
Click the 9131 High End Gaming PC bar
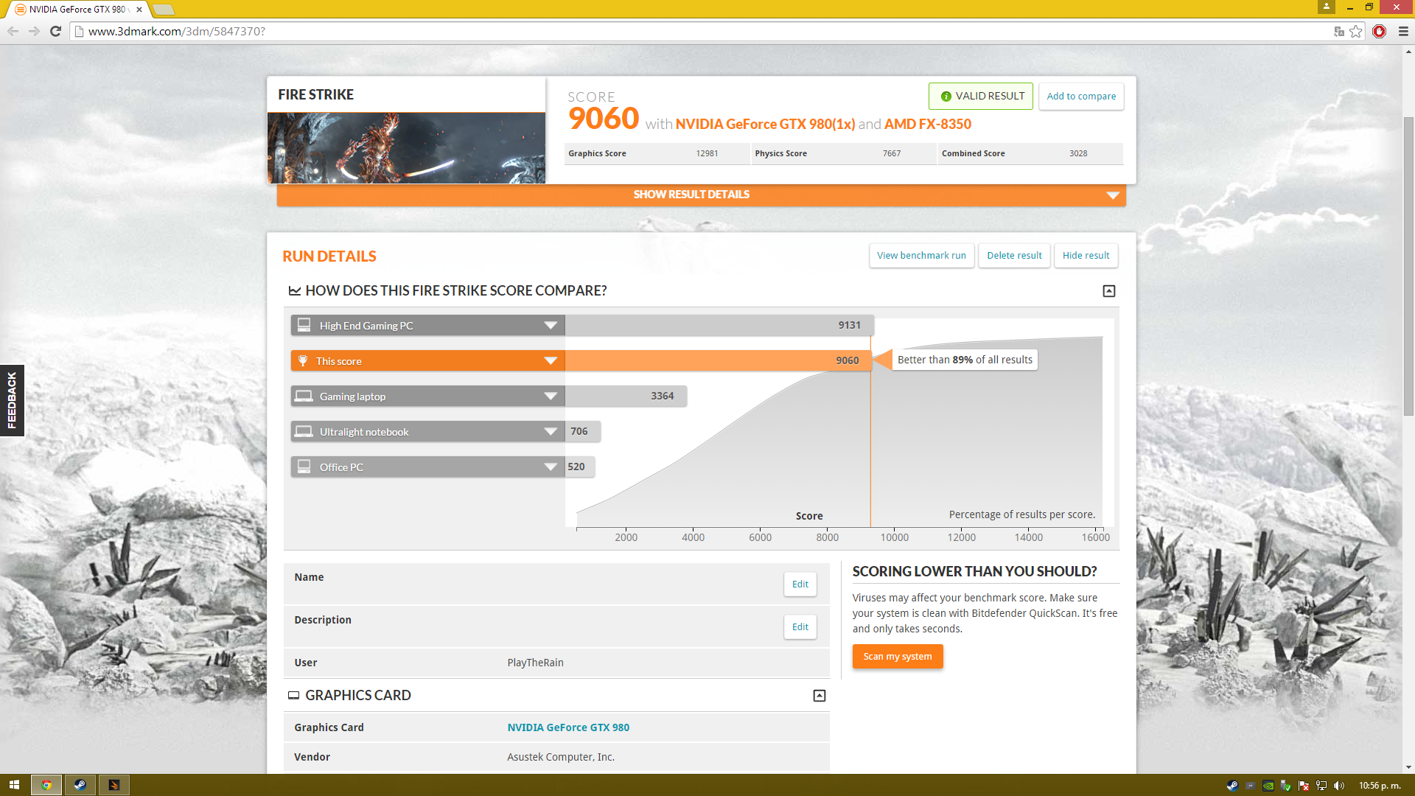719,326
